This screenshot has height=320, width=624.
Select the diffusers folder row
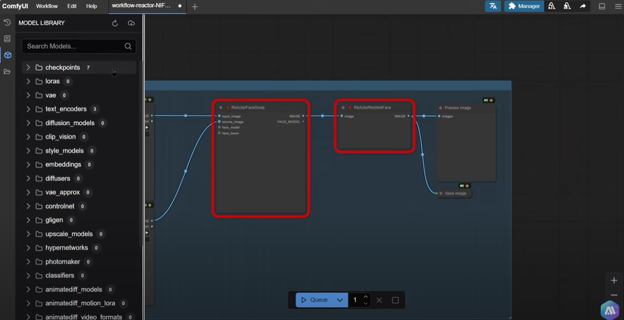click(79, 179)
